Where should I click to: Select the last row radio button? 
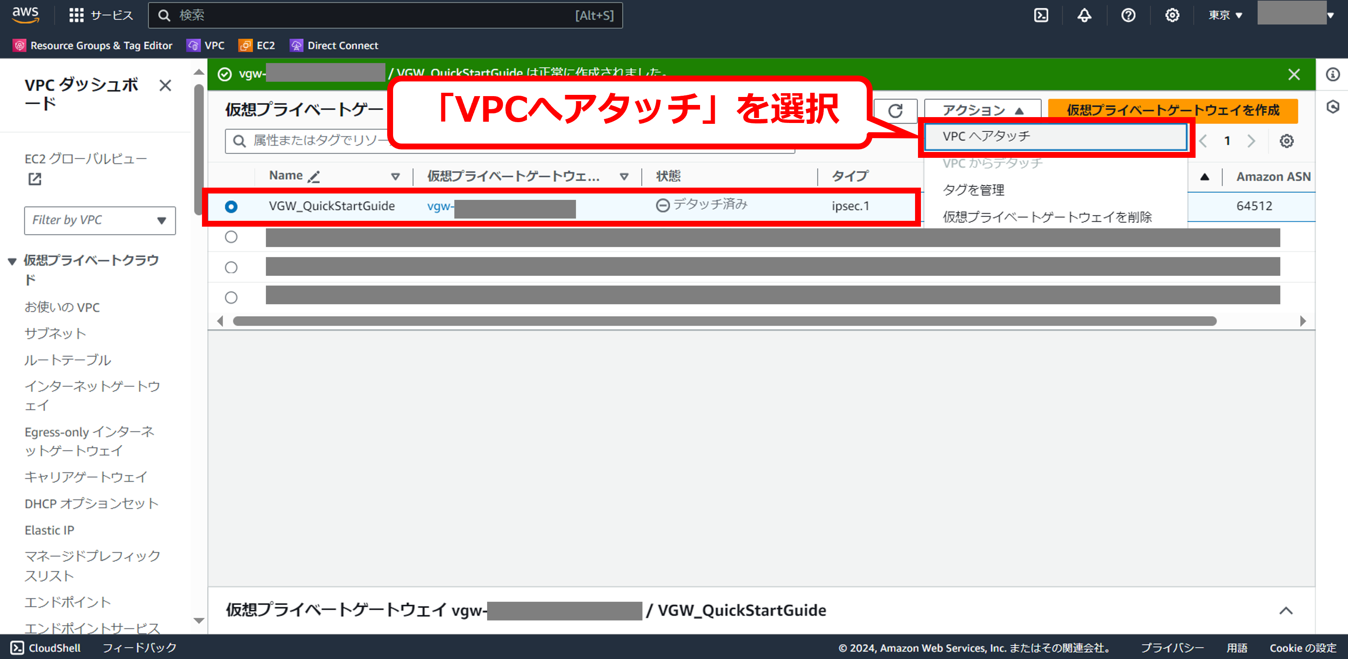coord(231,298)
